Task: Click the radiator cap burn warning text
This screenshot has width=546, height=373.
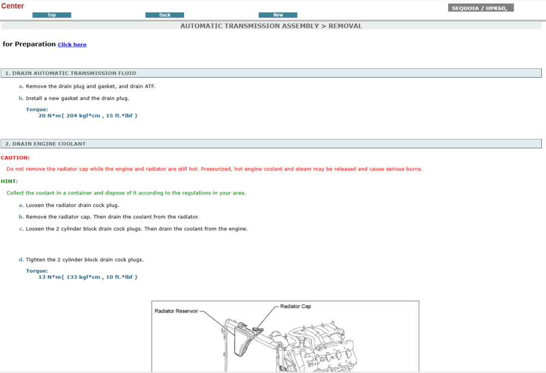Action: click(214, 169)
